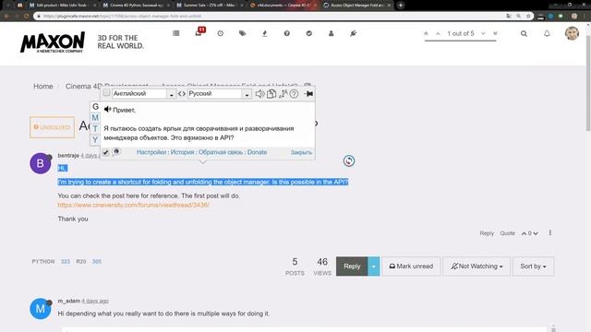Image resolution: width=591 pixels, height=332 pixels.
Task: Open the question mark icon in header
Action: coord(287,33)
